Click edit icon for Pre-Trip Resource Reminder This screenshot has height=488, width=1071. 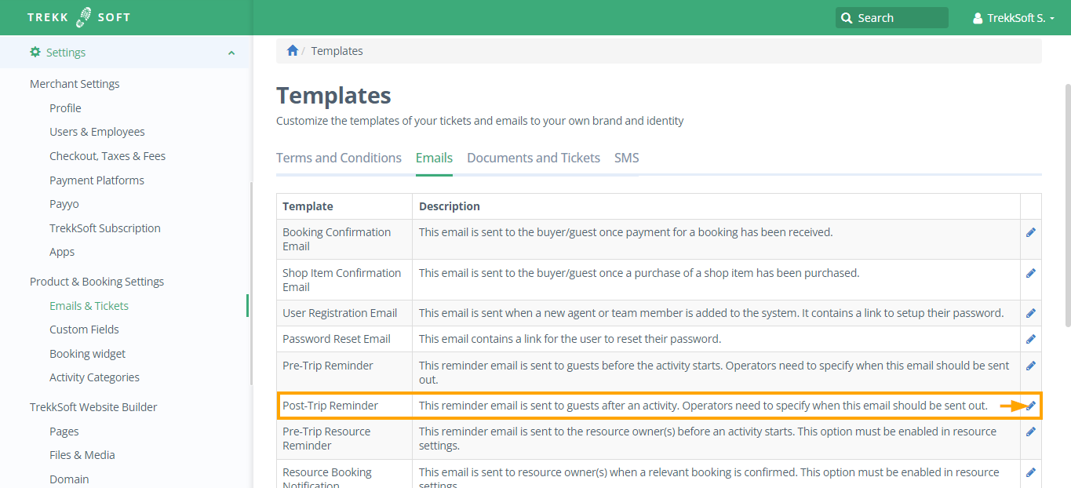(1030, 432)
